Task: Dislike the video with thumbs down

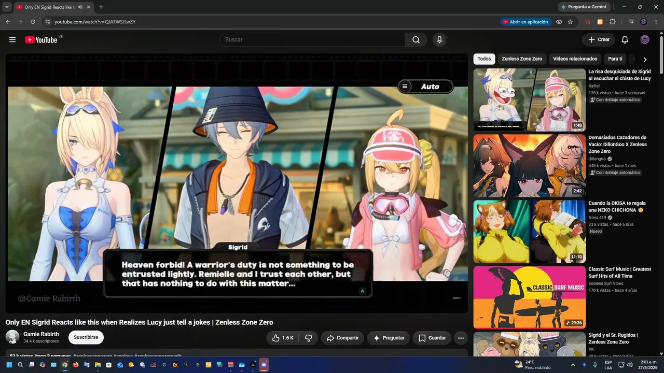Action: pos(309,338)
